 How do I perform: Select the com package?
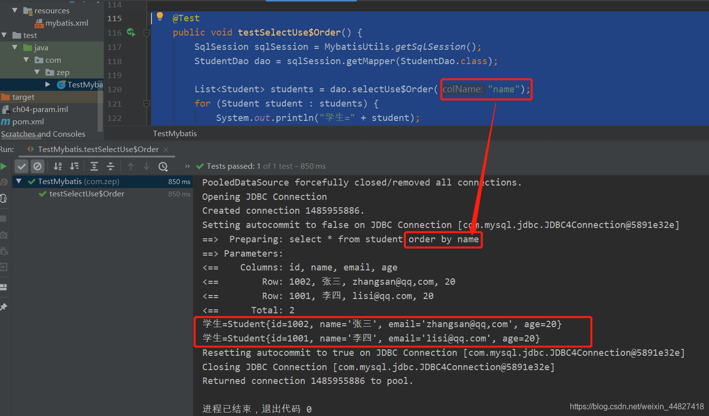[53, 60]
